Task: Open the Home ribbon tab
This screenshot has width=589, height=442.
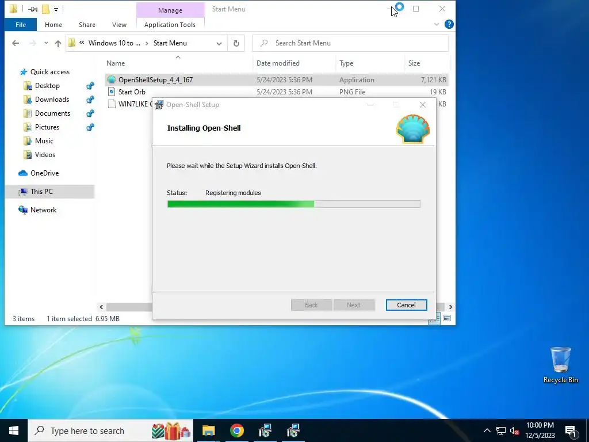Action: (53, 25)
